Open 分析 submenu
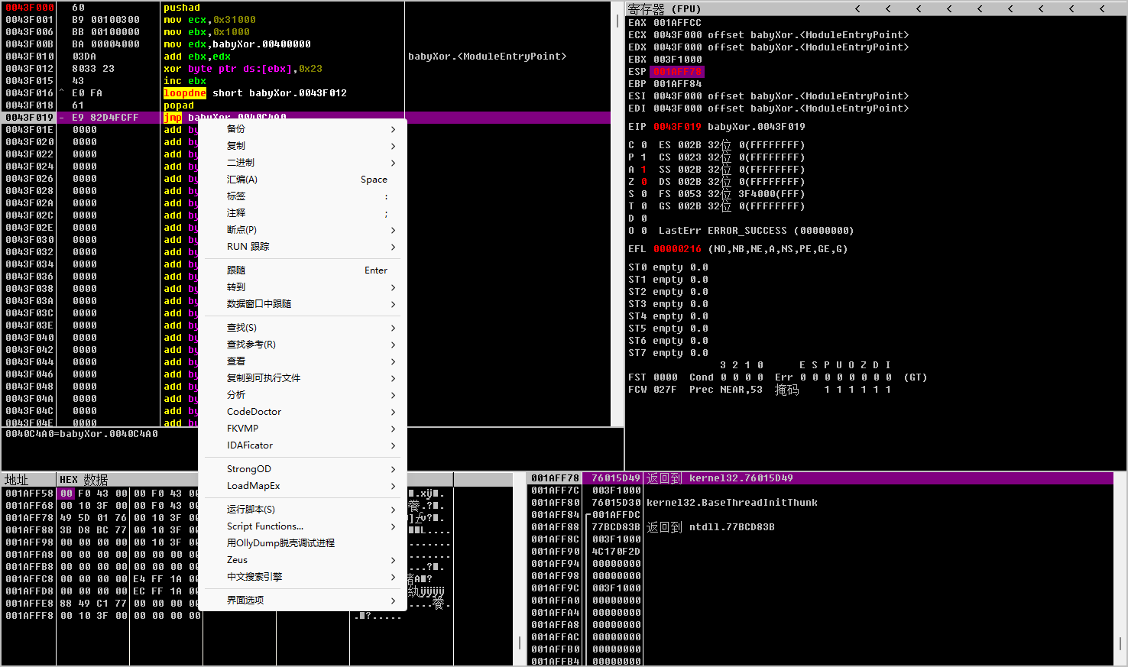Image resolution: width=1128 pixels, height=667 pixels. [303, 395]
